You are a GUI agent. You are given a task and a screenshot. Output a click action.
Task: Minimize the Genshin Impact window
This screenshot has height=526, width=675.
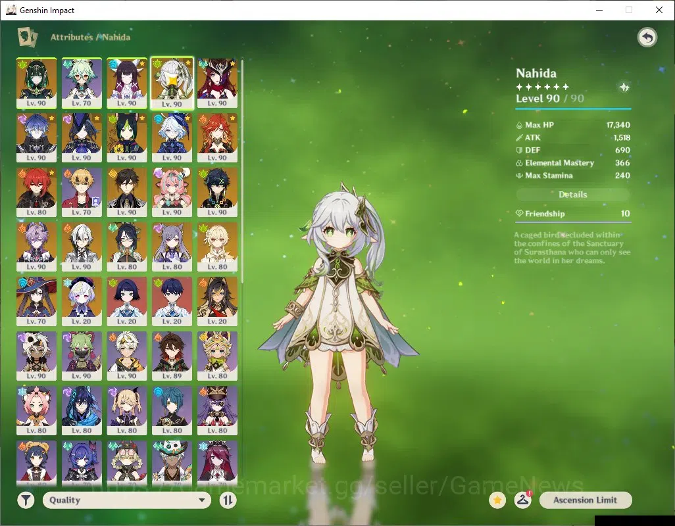[x=599, y=10]
